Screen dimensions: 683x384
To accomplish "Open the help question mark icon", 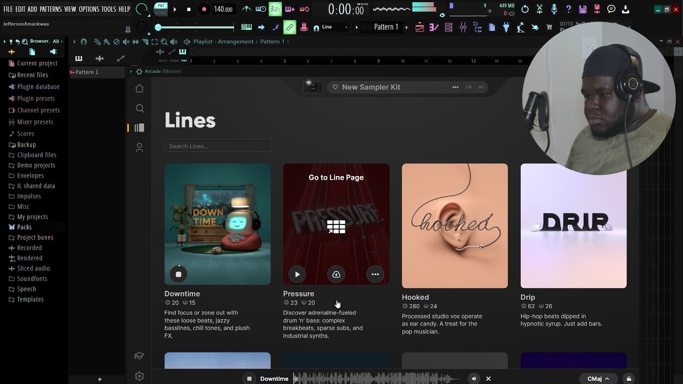I will click(x=568, y=9).
